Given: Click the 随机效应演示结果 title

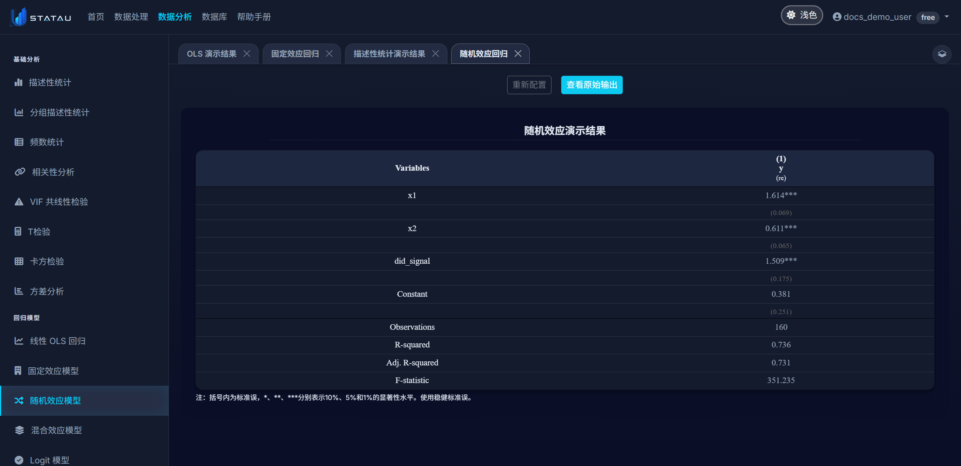Looking at the screenshot, I should 565,131.
